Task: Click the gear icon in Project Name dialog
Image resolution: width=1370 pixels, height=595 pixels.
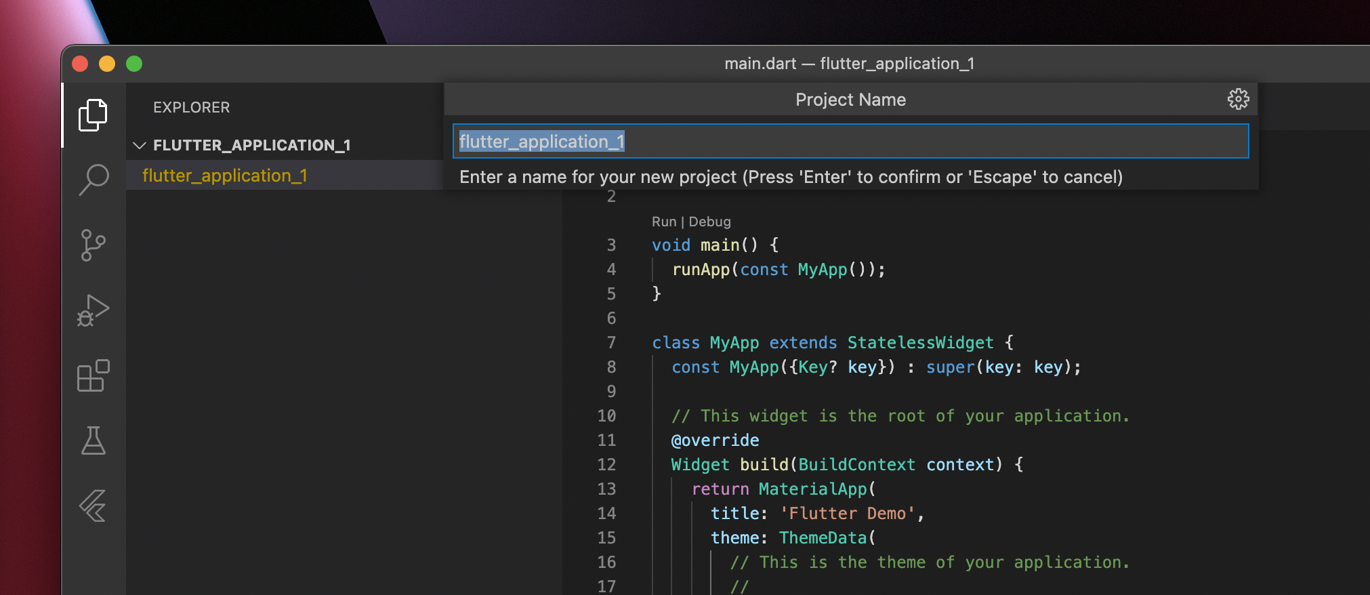Action: pos(1238,99)
